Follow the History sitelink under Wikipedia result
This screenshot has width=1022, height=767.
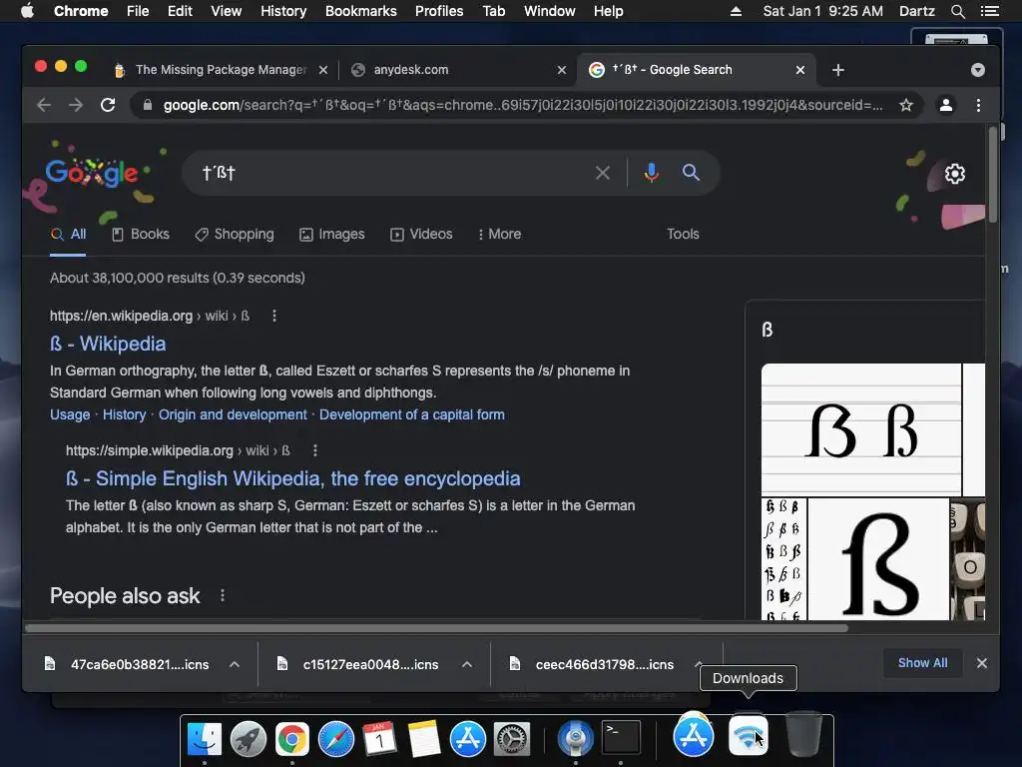(x=124, y=414)
